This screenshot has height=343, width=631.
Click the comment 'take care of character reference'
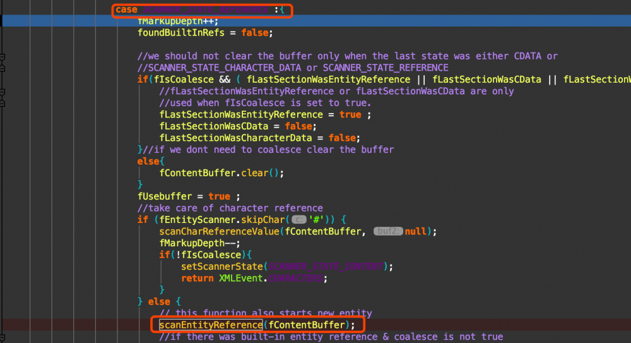pos(230,208)
